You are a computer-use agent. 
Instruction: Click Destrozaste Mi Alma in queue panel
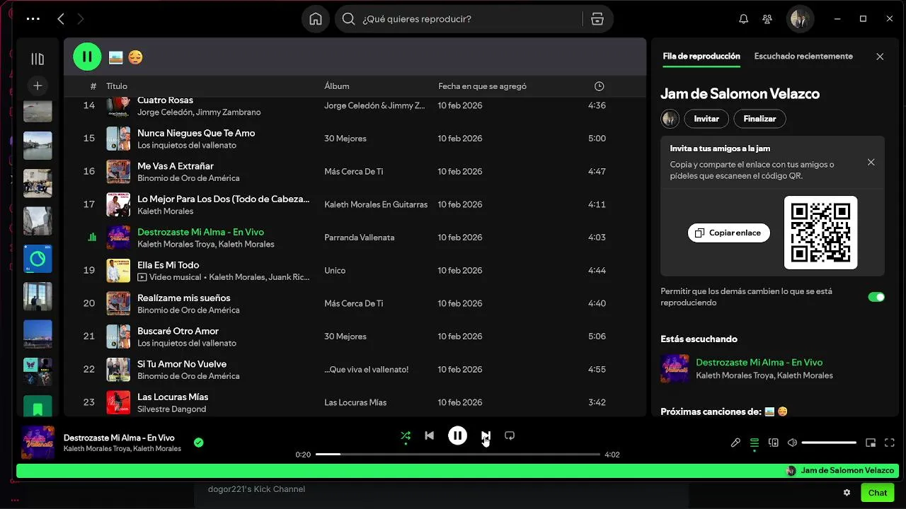click(759, 362)
